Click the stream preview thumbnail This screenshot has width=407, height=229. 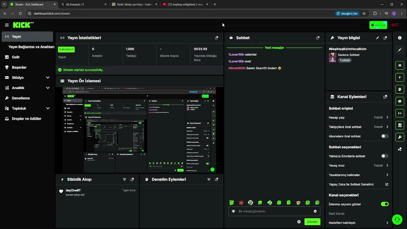click(139, 130)
